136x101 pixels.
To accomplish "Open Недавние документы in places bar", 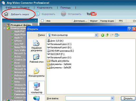I will coord(36,46).
